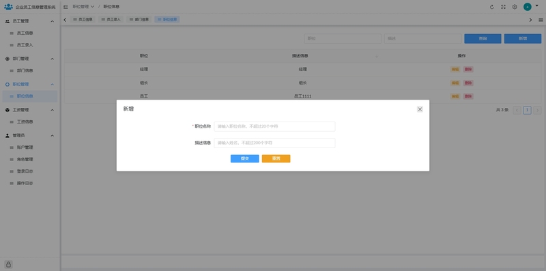Open 员工录入 in the sidebar
Viewport: 546px width, 271px height.
pyautogui.click(x=29, y=45)
